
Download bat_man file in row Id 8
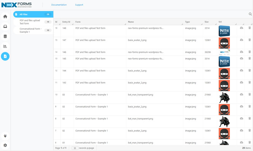tap(241, 118)
